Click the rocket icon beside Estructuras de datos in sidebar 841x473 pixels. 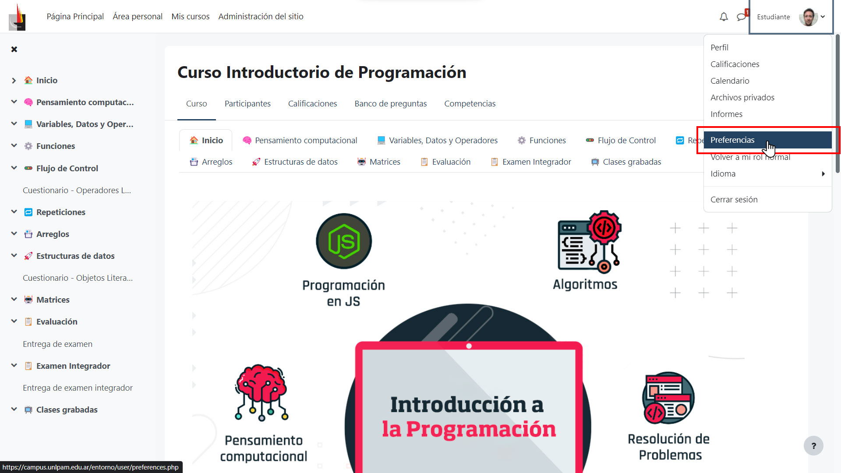coord(28,256)
